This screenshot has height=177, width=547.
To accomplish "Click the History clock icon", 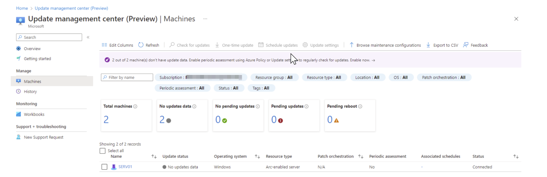I will coord(19,91).
